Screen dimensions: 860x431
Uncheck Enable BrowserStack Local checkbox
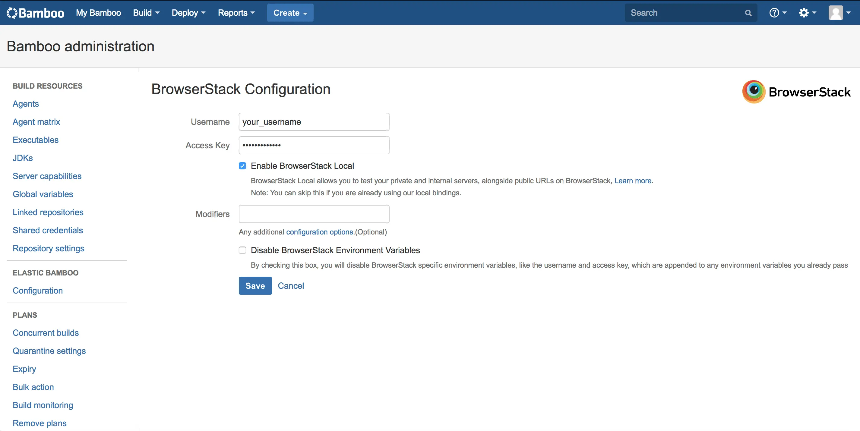point(242,166)
